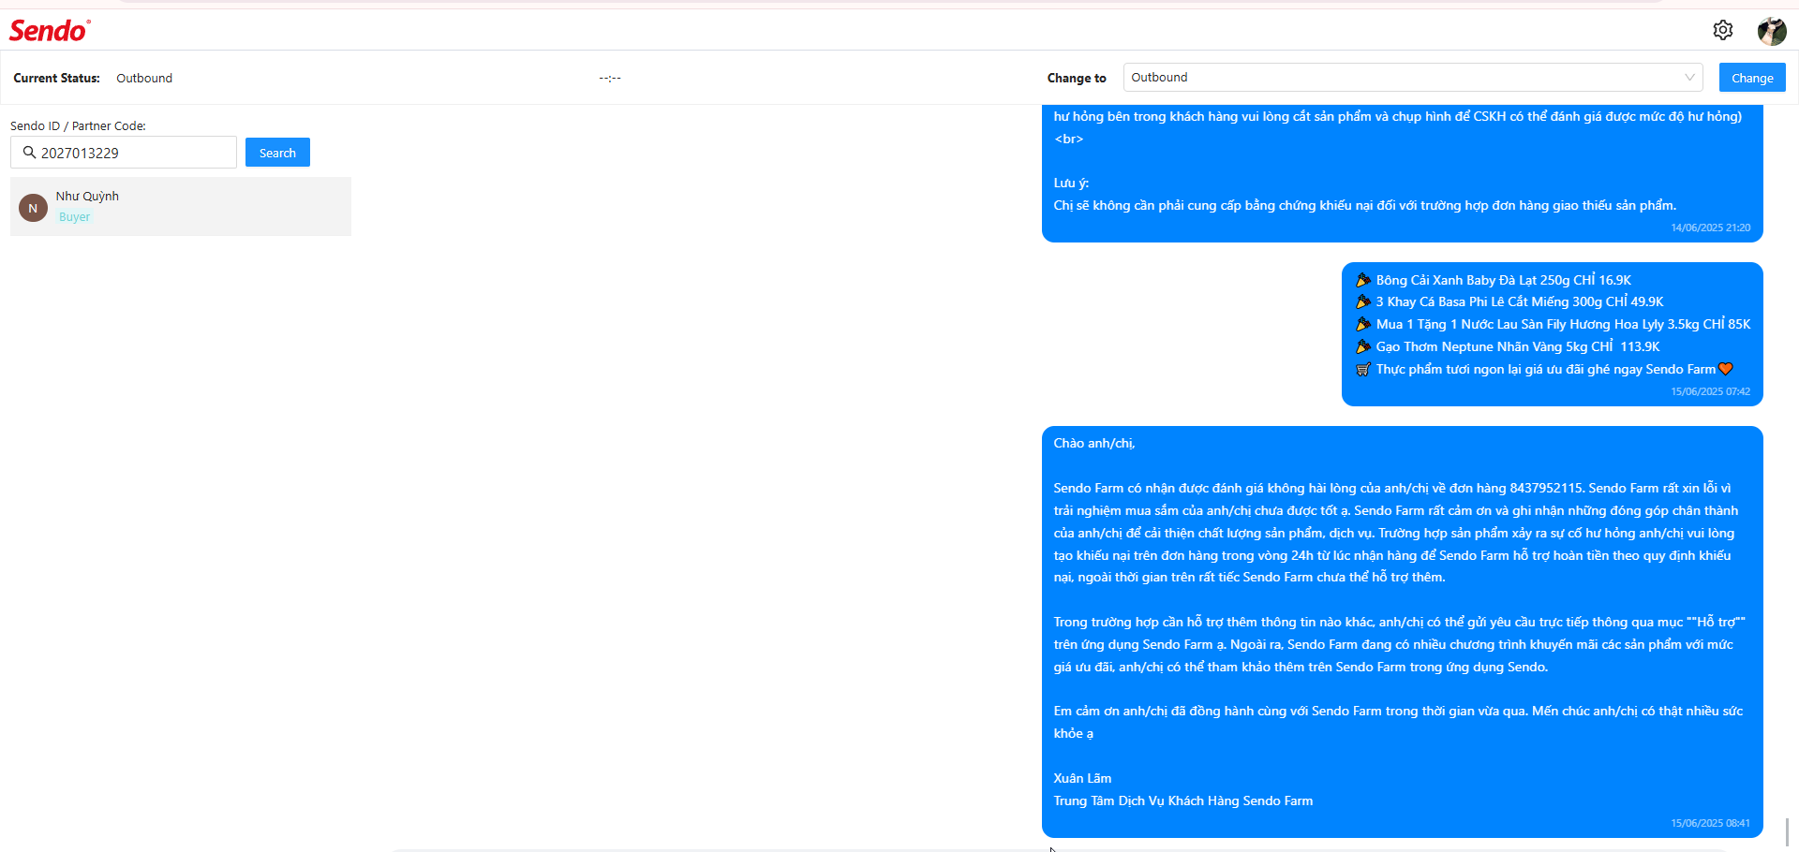Click the party popper emoji before Bông Cải
Image resolution: width=1799 pixels, height=852 pixels.
pyautogui.click(x=1363, y=280)
